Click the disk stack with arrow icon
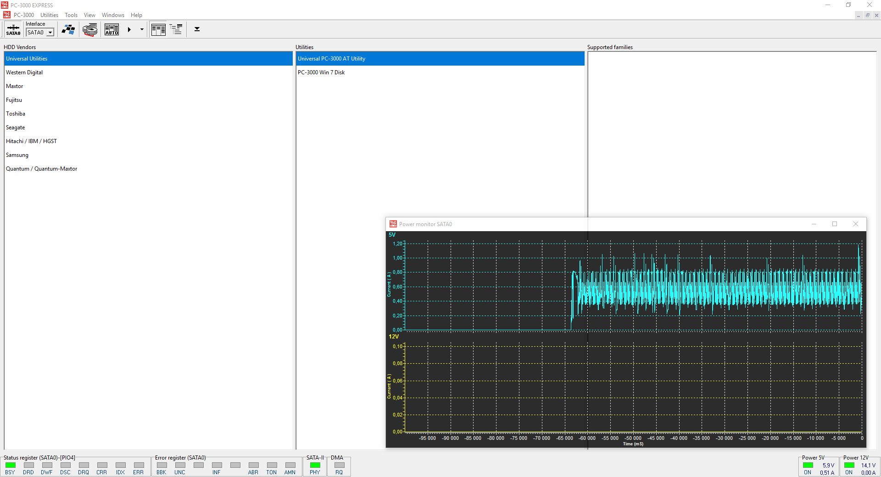This screenshot has width=881, height=477. tap(90, 30)
